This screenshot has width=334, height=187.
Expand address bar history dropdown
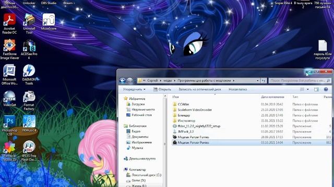click(257, 81)
